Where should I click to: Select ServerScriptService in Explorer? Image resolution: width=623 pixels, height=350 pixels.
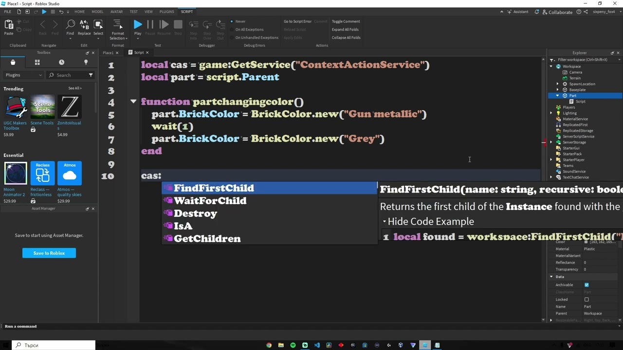click(578, 136)
